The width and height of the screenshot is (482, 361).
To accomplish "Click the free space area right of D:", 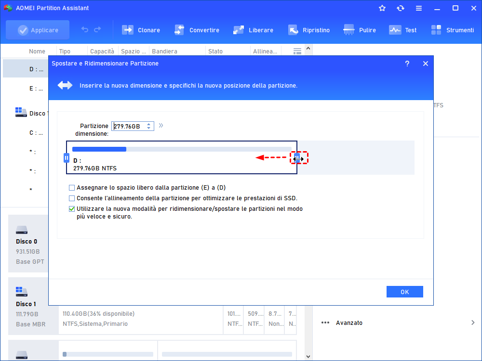I will [356, 157].
